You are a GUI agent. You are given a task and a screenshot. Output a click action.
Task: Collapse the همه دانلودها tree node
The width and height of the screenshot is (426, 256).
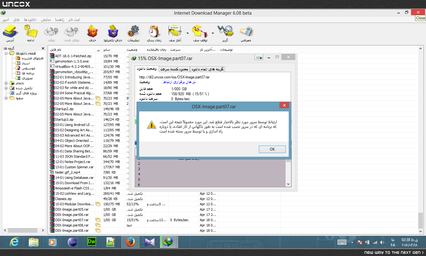tap(6, 53)
